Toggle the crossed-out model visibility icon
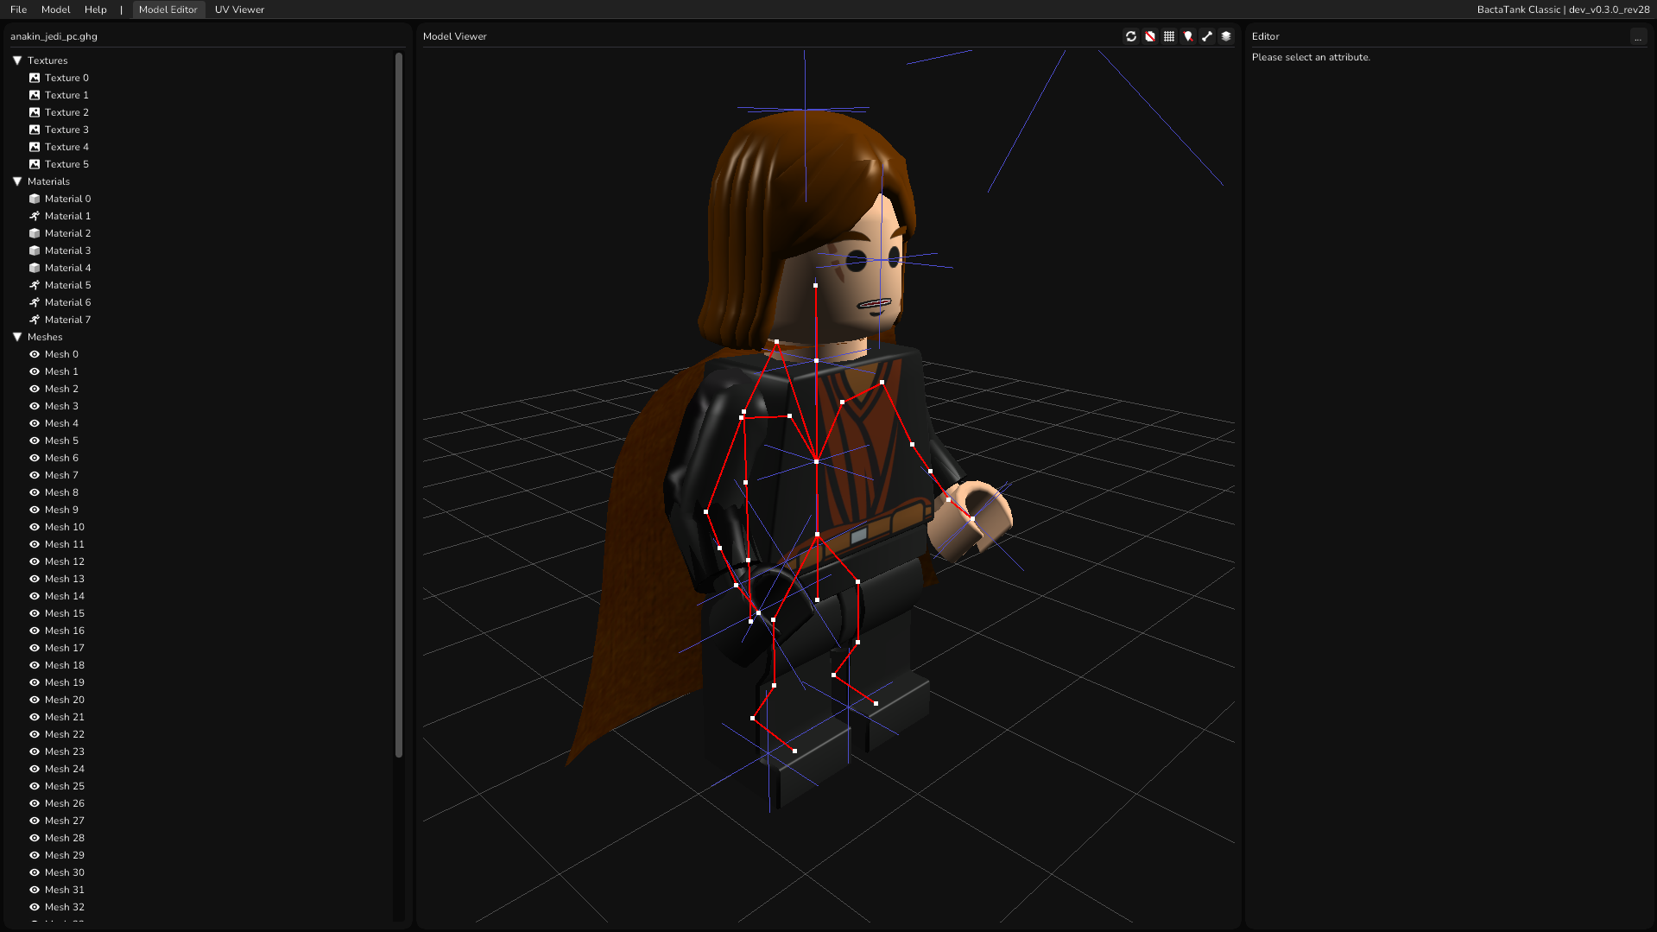The height and width of the screenshot is (932, 1657). click(1149, 36)
